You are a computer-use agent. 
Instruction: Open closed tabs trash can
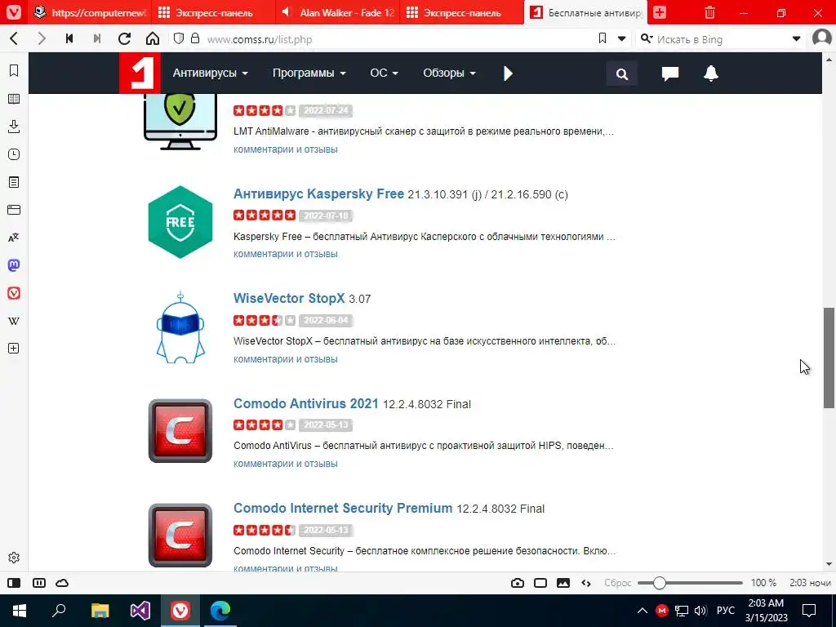709,12
